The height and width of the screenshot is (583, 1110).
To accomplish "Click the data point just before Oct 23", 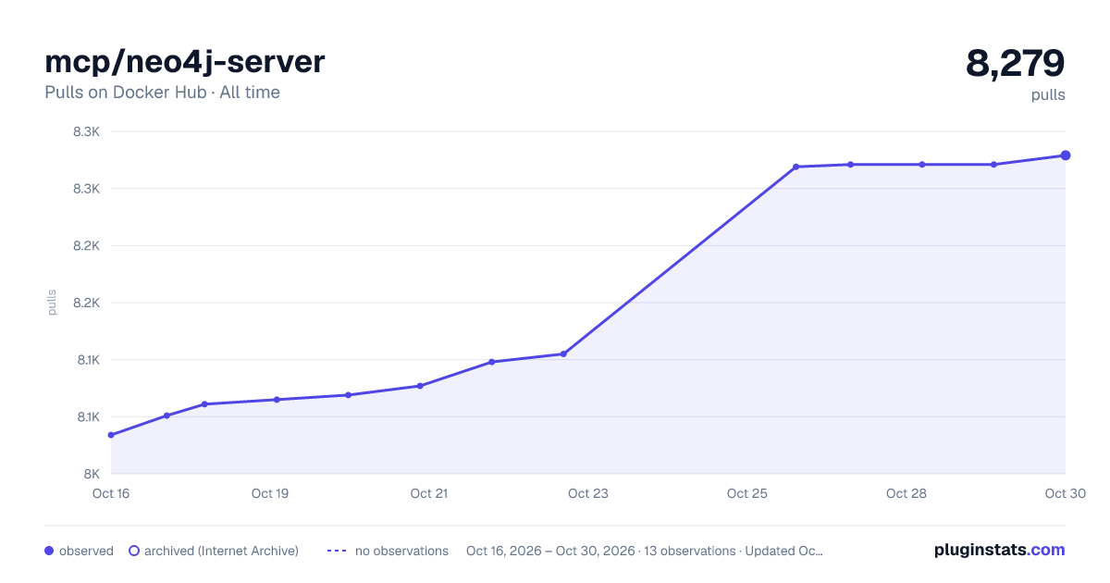I will 563,354.
